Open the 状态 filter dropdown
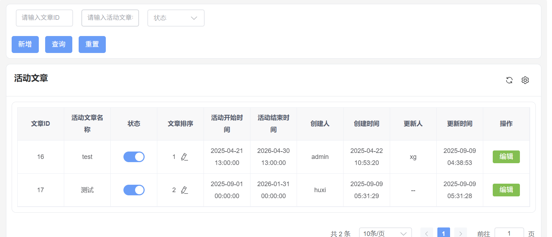This screenshot has width=552, height=237. (x=176, y=18)
